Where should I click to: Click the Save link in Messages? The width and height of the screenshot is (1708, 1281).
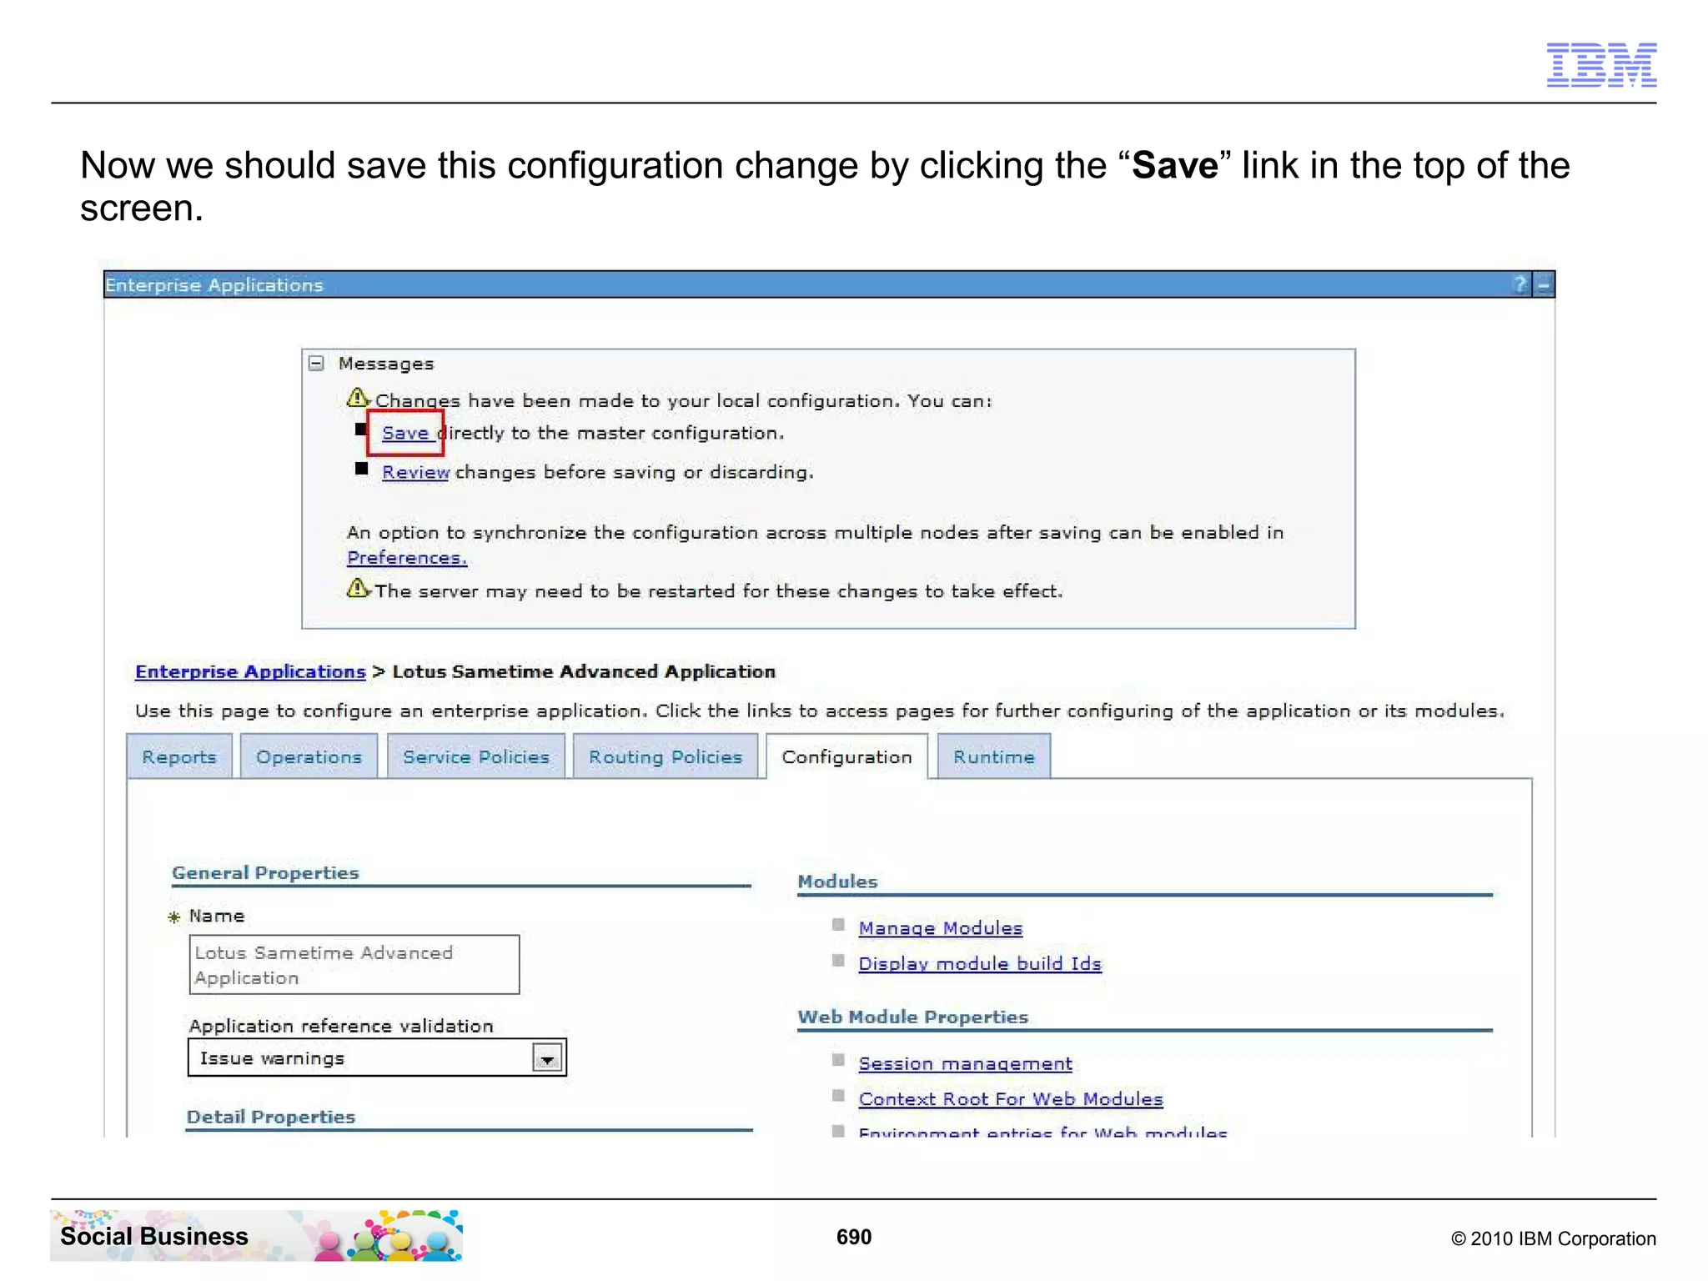pos(405,433)
